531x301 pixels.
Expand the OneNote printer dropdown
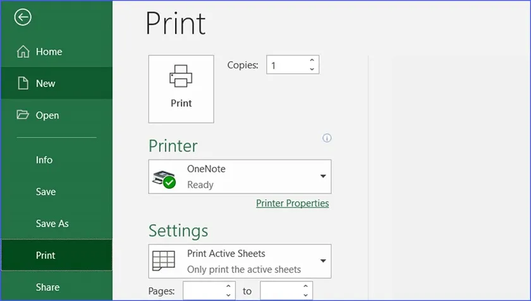click(x=322, y=177)
